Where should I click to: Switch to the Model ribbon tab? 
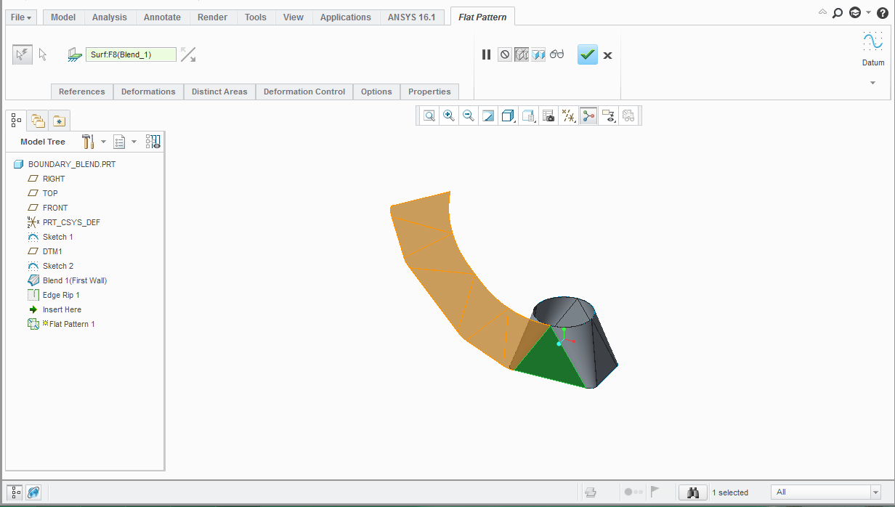click(63, 17)
